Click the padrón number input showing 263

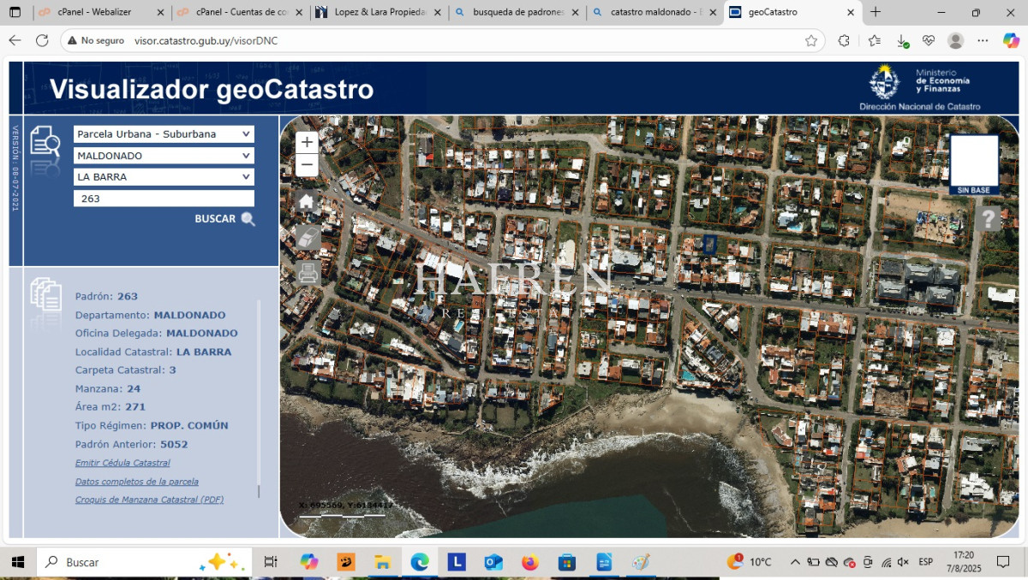pos(164,198)
